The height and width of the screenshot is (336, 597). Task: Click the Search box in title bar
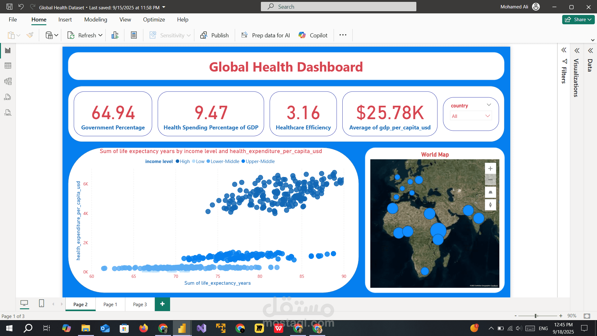click(x=338, y=7)
